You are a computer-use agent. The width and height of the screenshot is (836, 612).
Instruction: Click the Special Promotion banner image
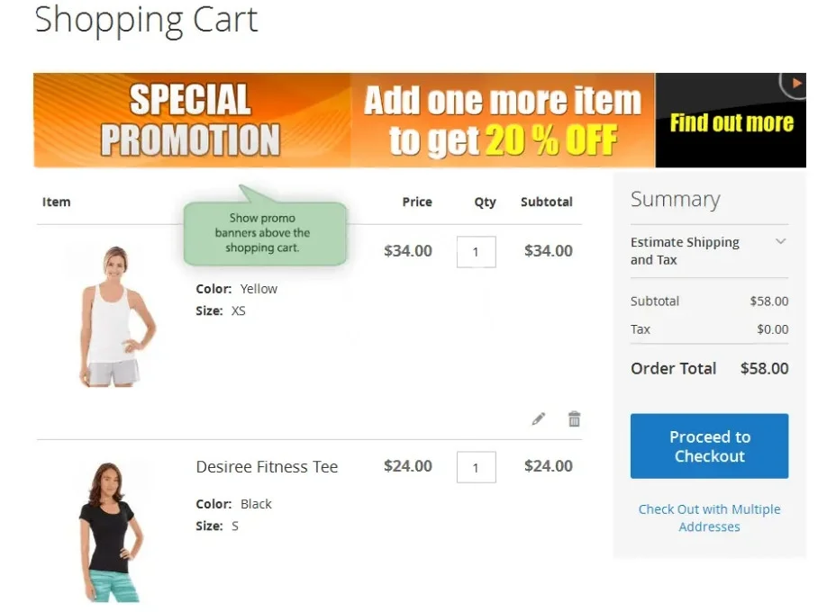[x=190, y=120]
